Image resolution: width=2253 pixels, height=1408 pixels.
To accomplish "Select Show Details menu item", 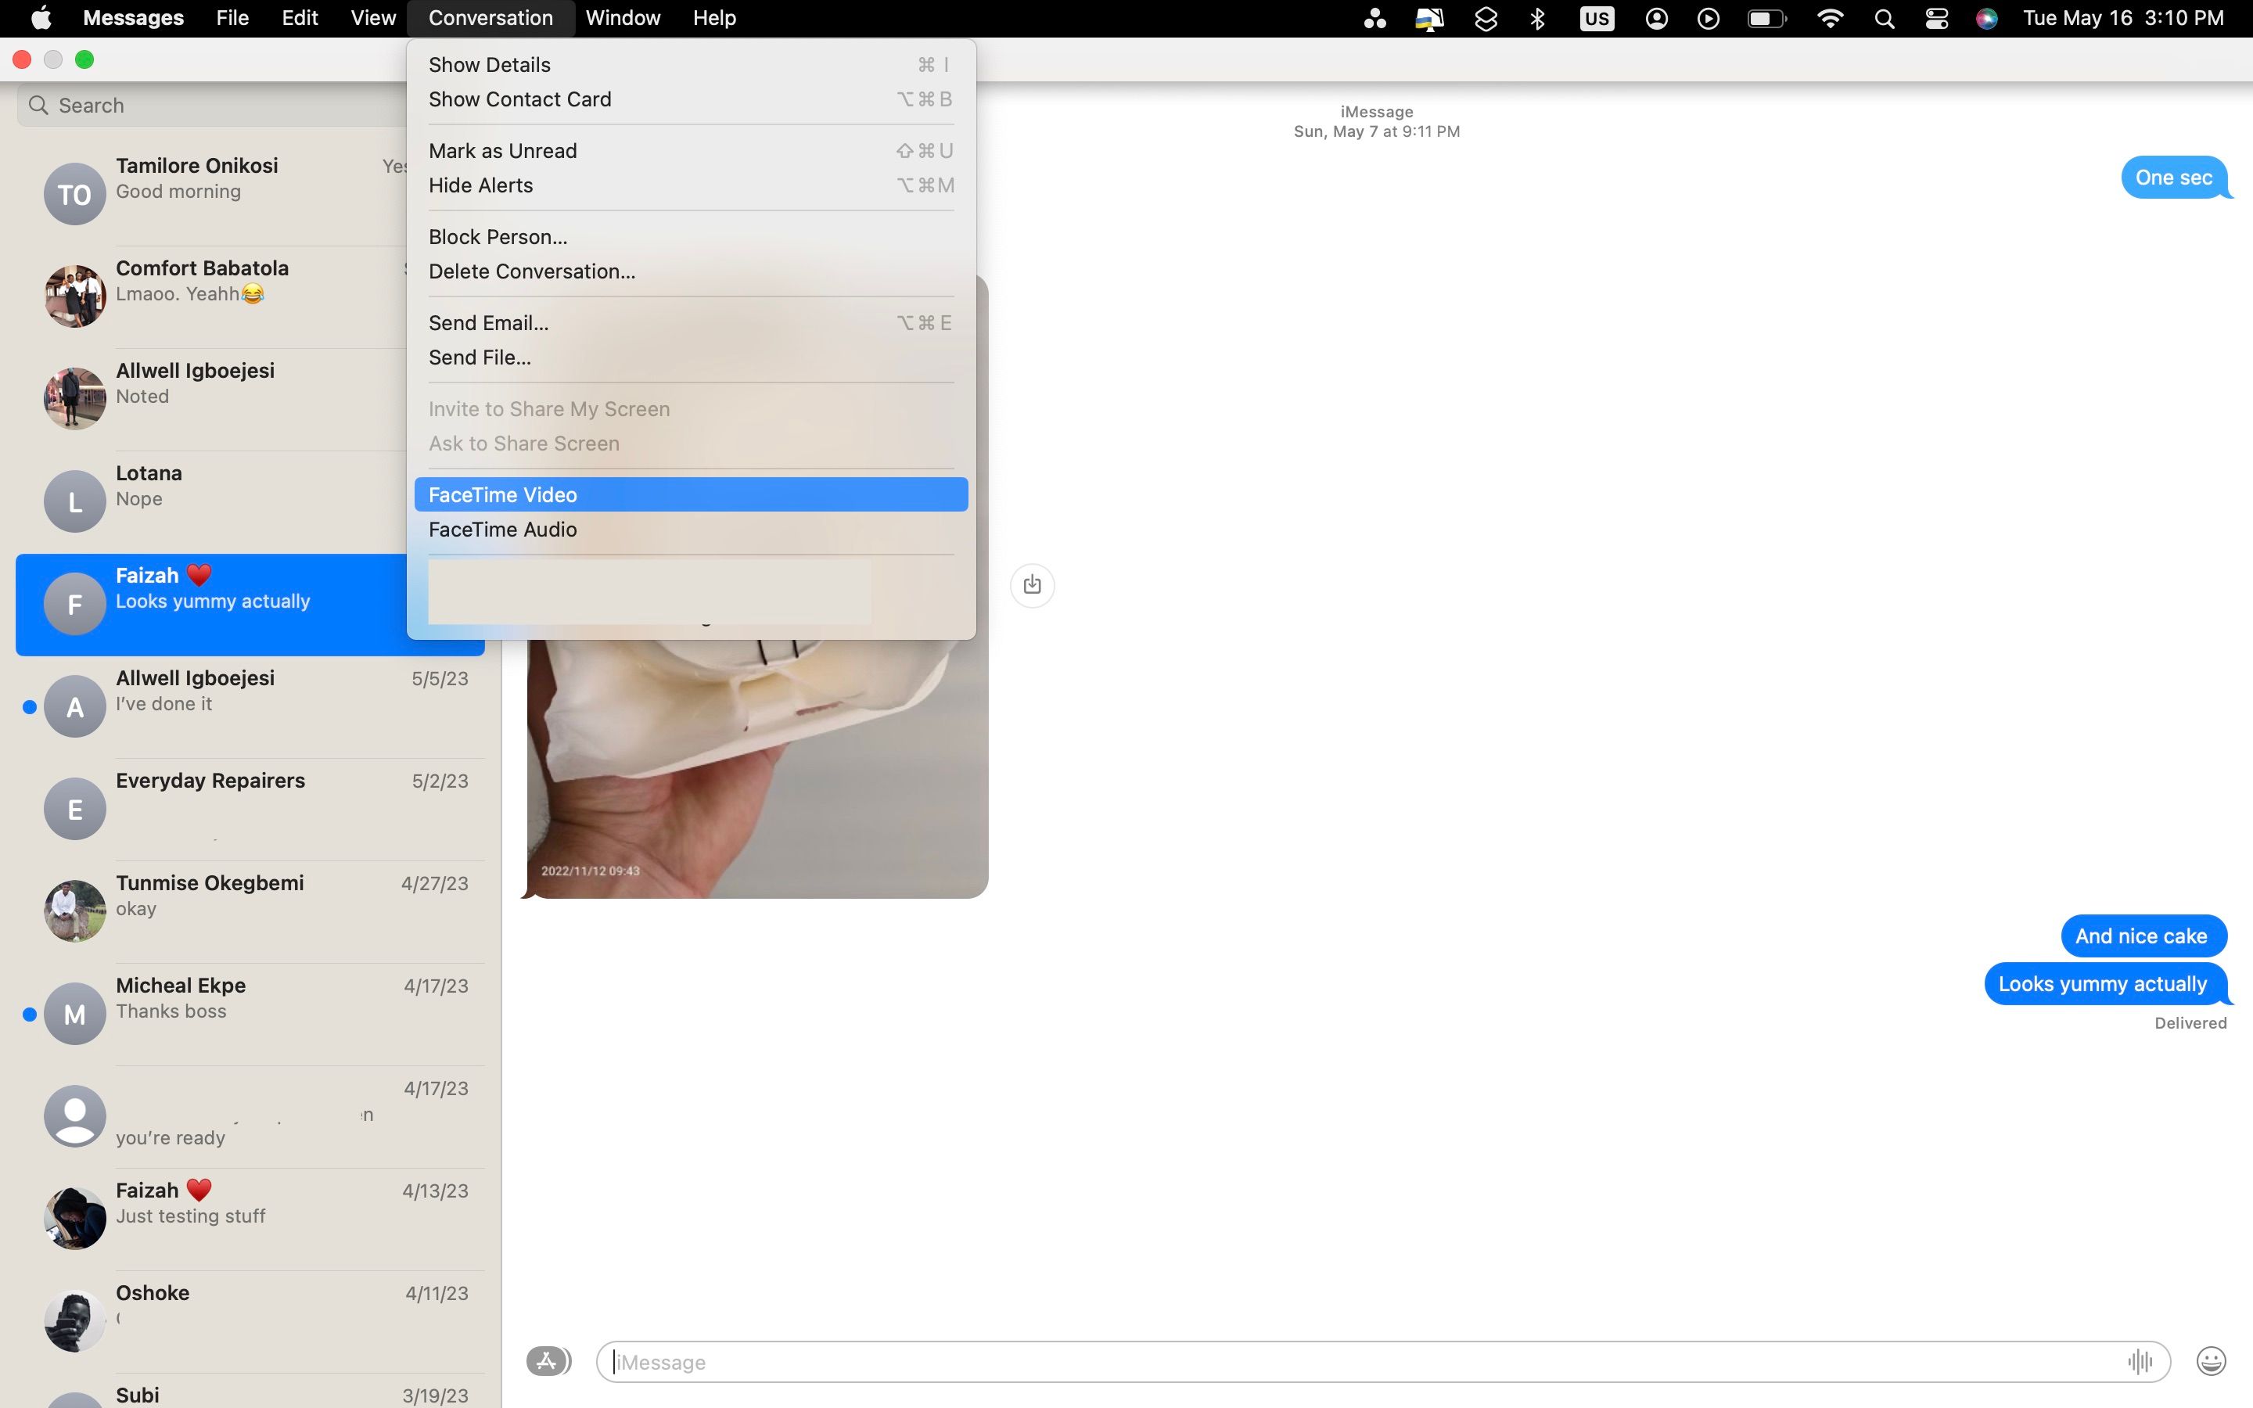I will pos(691,64).
